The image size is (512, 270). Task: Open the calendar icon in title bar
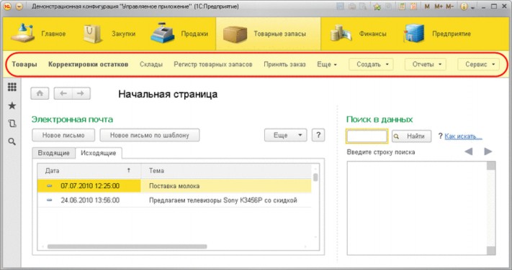tap(414, 6)
